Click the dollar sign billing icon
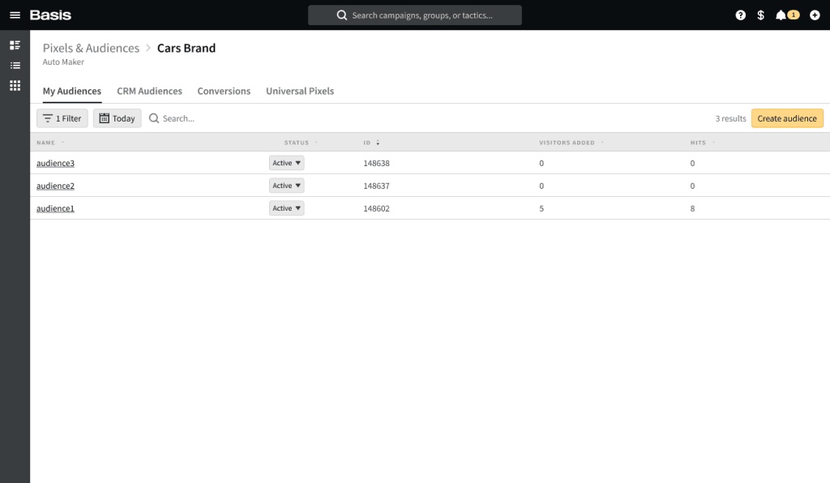Viewport: 830px width, 483px height. pos(760,15)
